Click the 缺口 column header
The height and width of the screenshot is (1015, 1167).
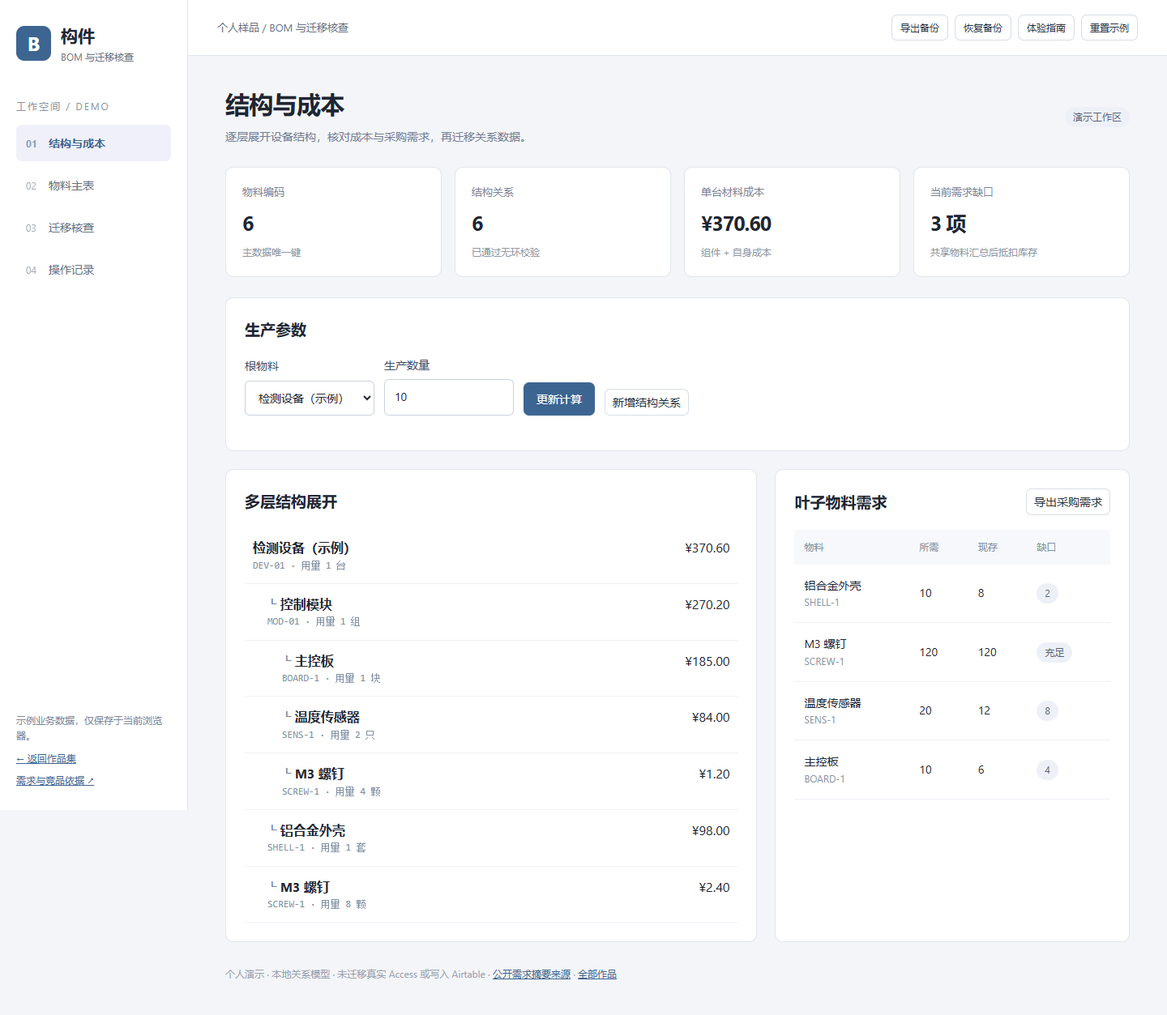pos(1045,548)
